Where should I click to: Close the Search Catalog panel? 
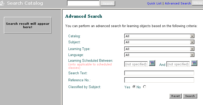click(x=197, y=3)
